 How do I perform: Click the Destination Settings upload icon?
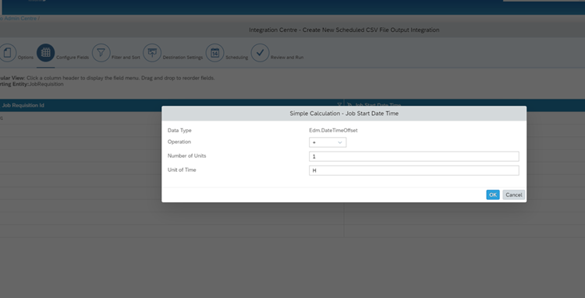point(152,53)
